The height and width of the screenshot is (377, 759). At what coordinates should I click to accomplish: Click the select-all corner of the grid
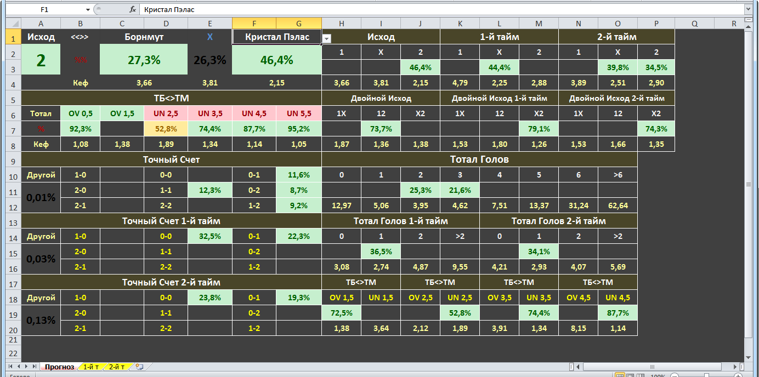click(13, 23)
